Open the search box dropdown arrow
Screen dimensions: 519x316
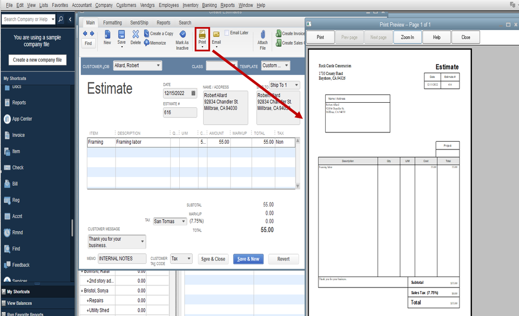click(x=53, y=19)
